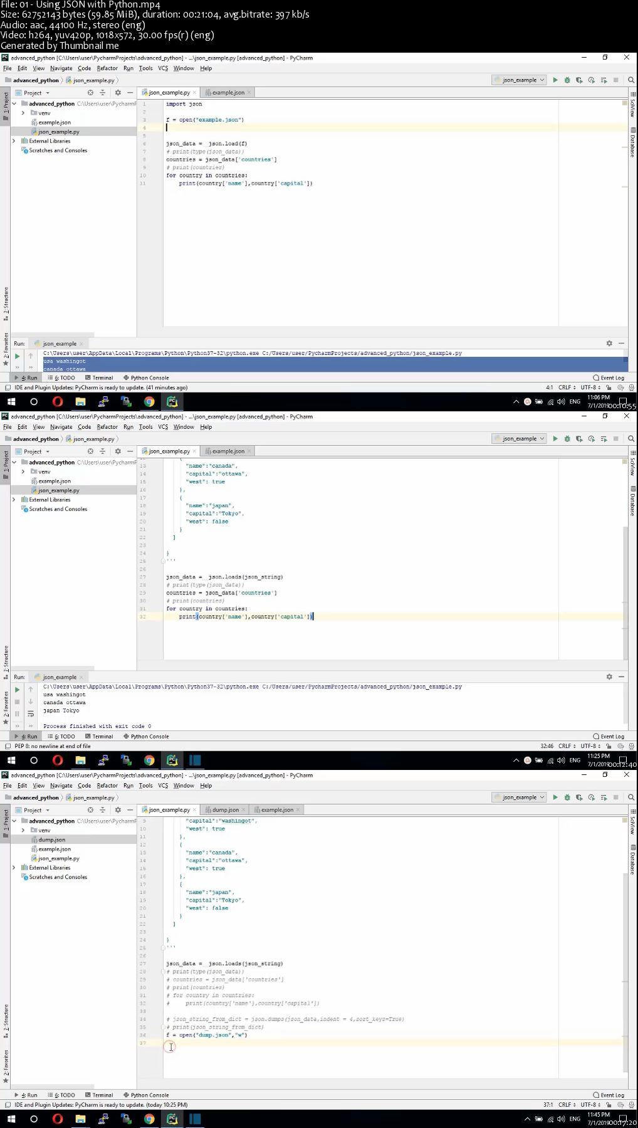Collapse advanced_python root in the 11:25 PM Project tree
The height and width of the screenshot is (1128, 638).
(x=14, y=462)
